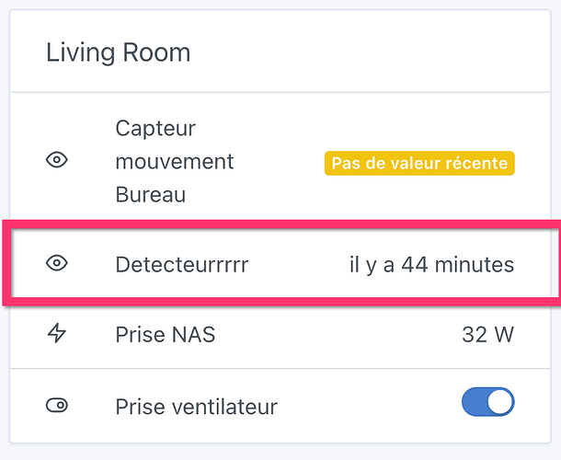Click the yellow 'Pas de valeur récente' badge

pos(419,164)
